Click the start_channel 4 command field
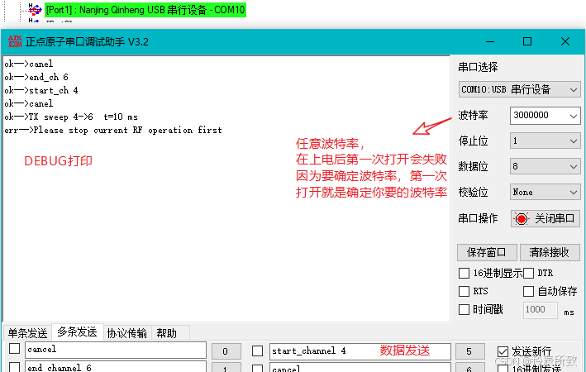The image size is (586, 372). point(360,351)
